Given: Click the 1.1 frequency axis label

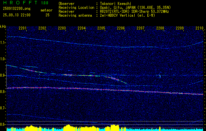Looking at the screenshot, I should click(x=3, y=43).
